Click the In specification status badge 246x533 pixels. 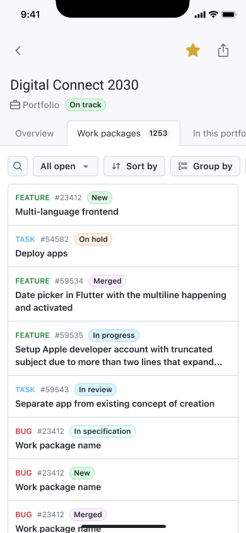[102, 431]
